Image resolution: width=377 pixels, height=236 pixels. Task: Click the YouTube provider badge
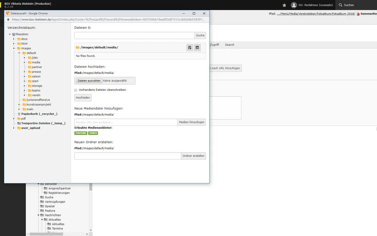point(81,133)
